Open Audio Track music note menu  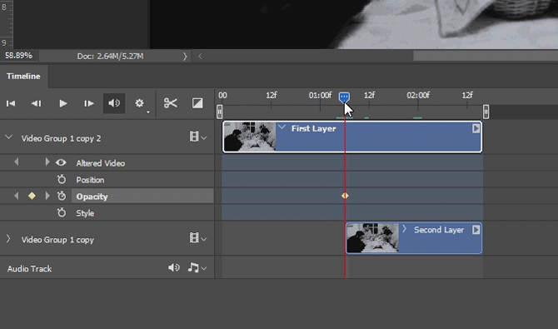coord(197,267)
